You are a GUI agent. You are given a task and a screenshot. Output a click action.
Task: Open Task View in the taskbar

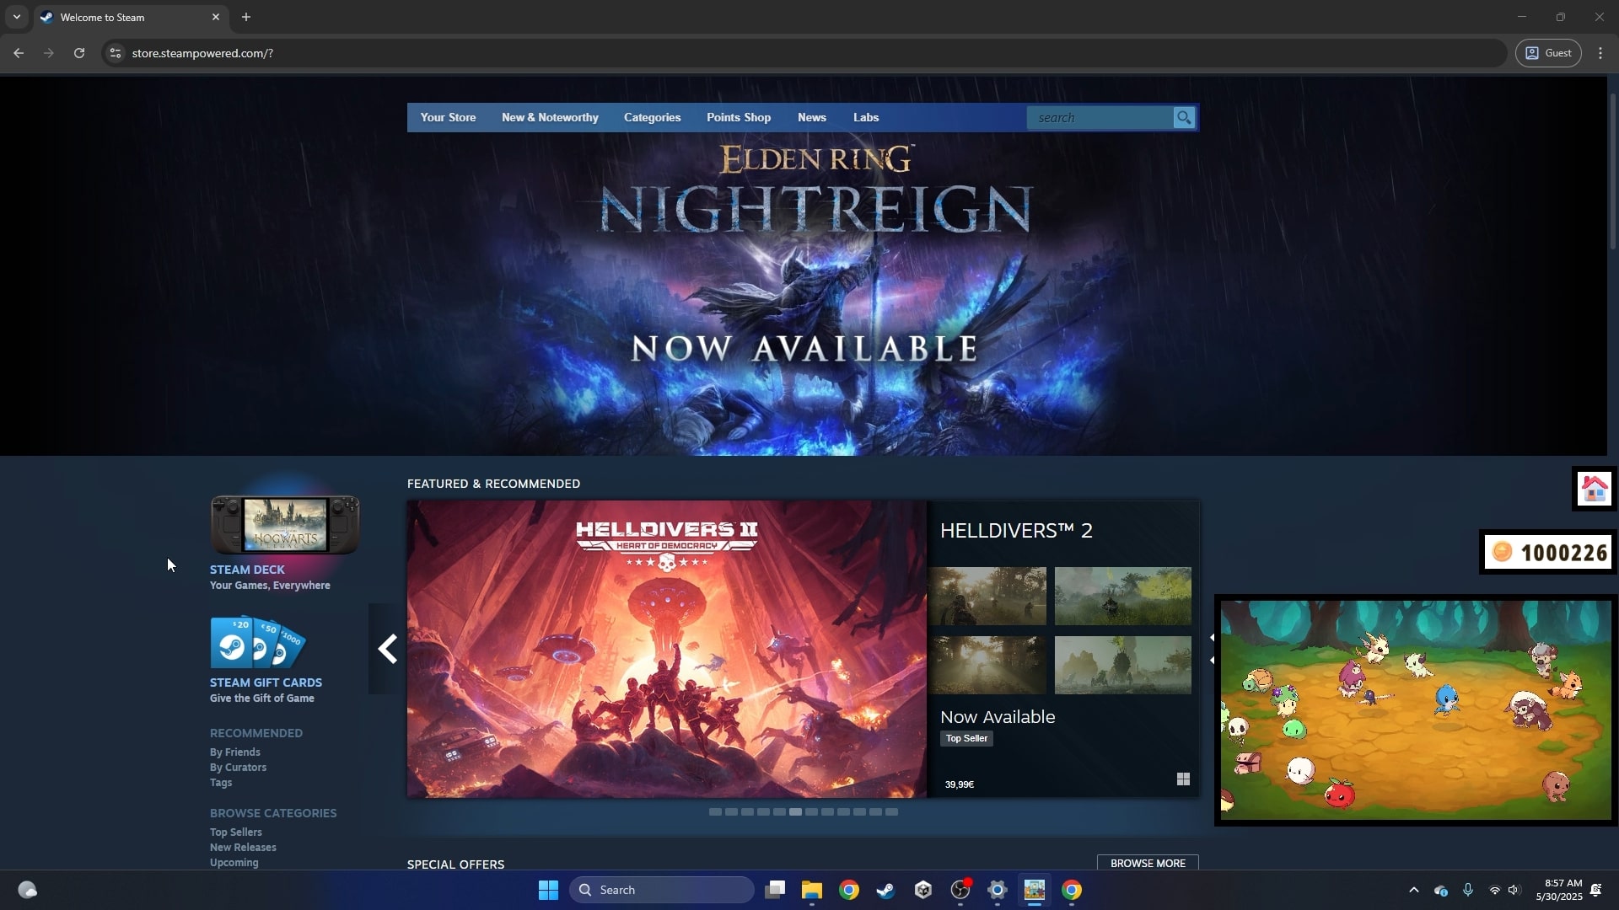[775, 890]
